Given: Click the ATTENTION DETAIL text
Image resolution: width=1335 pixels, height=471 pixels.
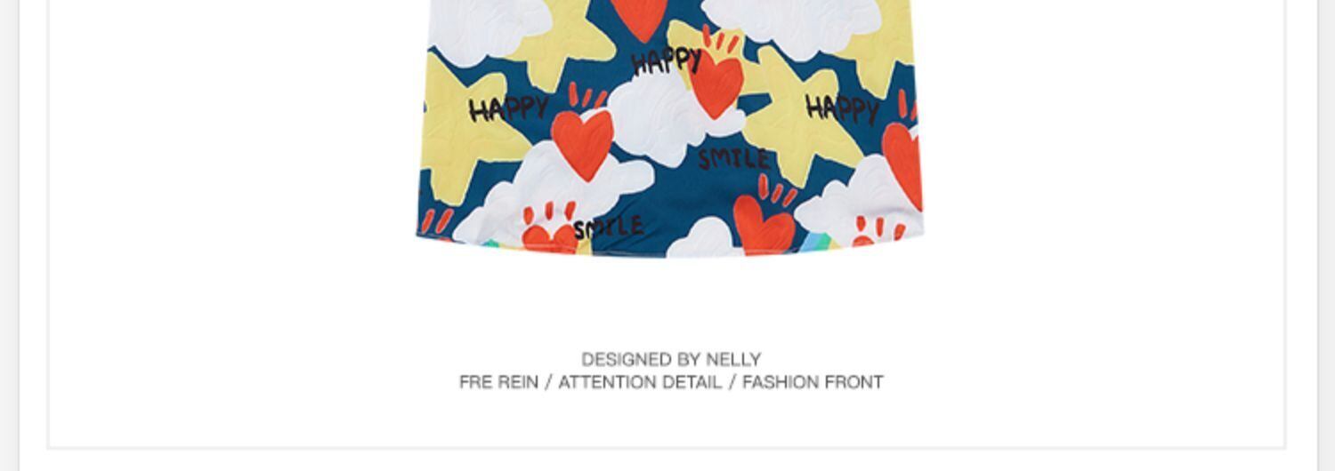Looking at the screenshot, I should click(x=640, y=382).
